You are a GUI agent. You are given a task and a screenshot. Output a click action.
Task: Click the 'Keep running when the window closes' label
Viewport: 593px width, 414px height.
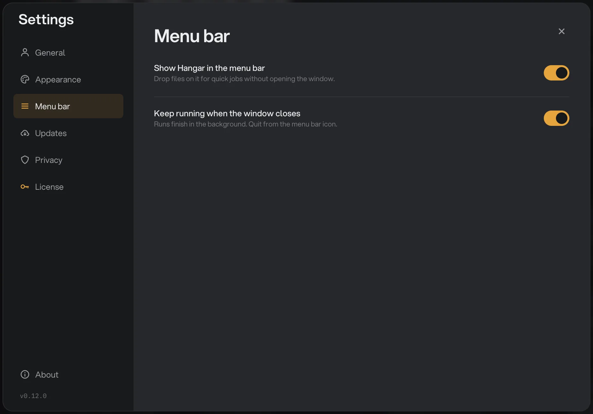(227, 113)
